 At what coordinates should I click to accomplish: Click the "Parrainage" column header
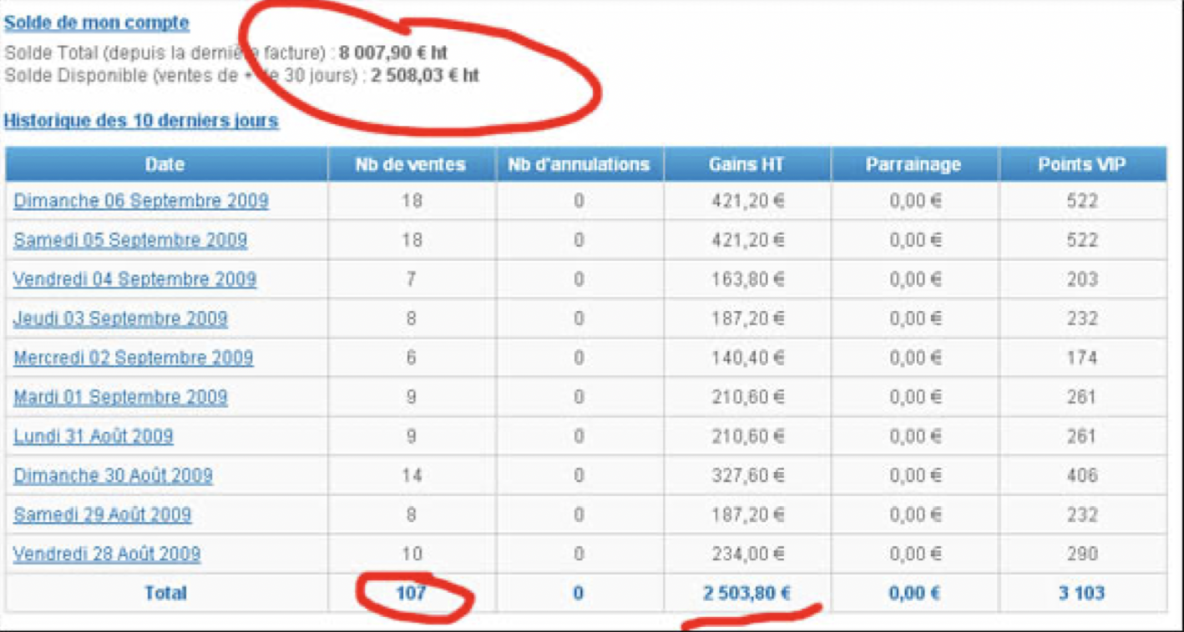[913, 164]
